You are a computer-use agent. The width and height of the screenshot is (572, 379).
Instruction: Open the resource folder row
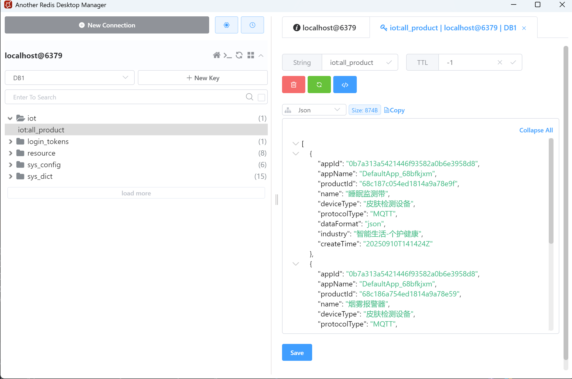click(x=136, y=153)
